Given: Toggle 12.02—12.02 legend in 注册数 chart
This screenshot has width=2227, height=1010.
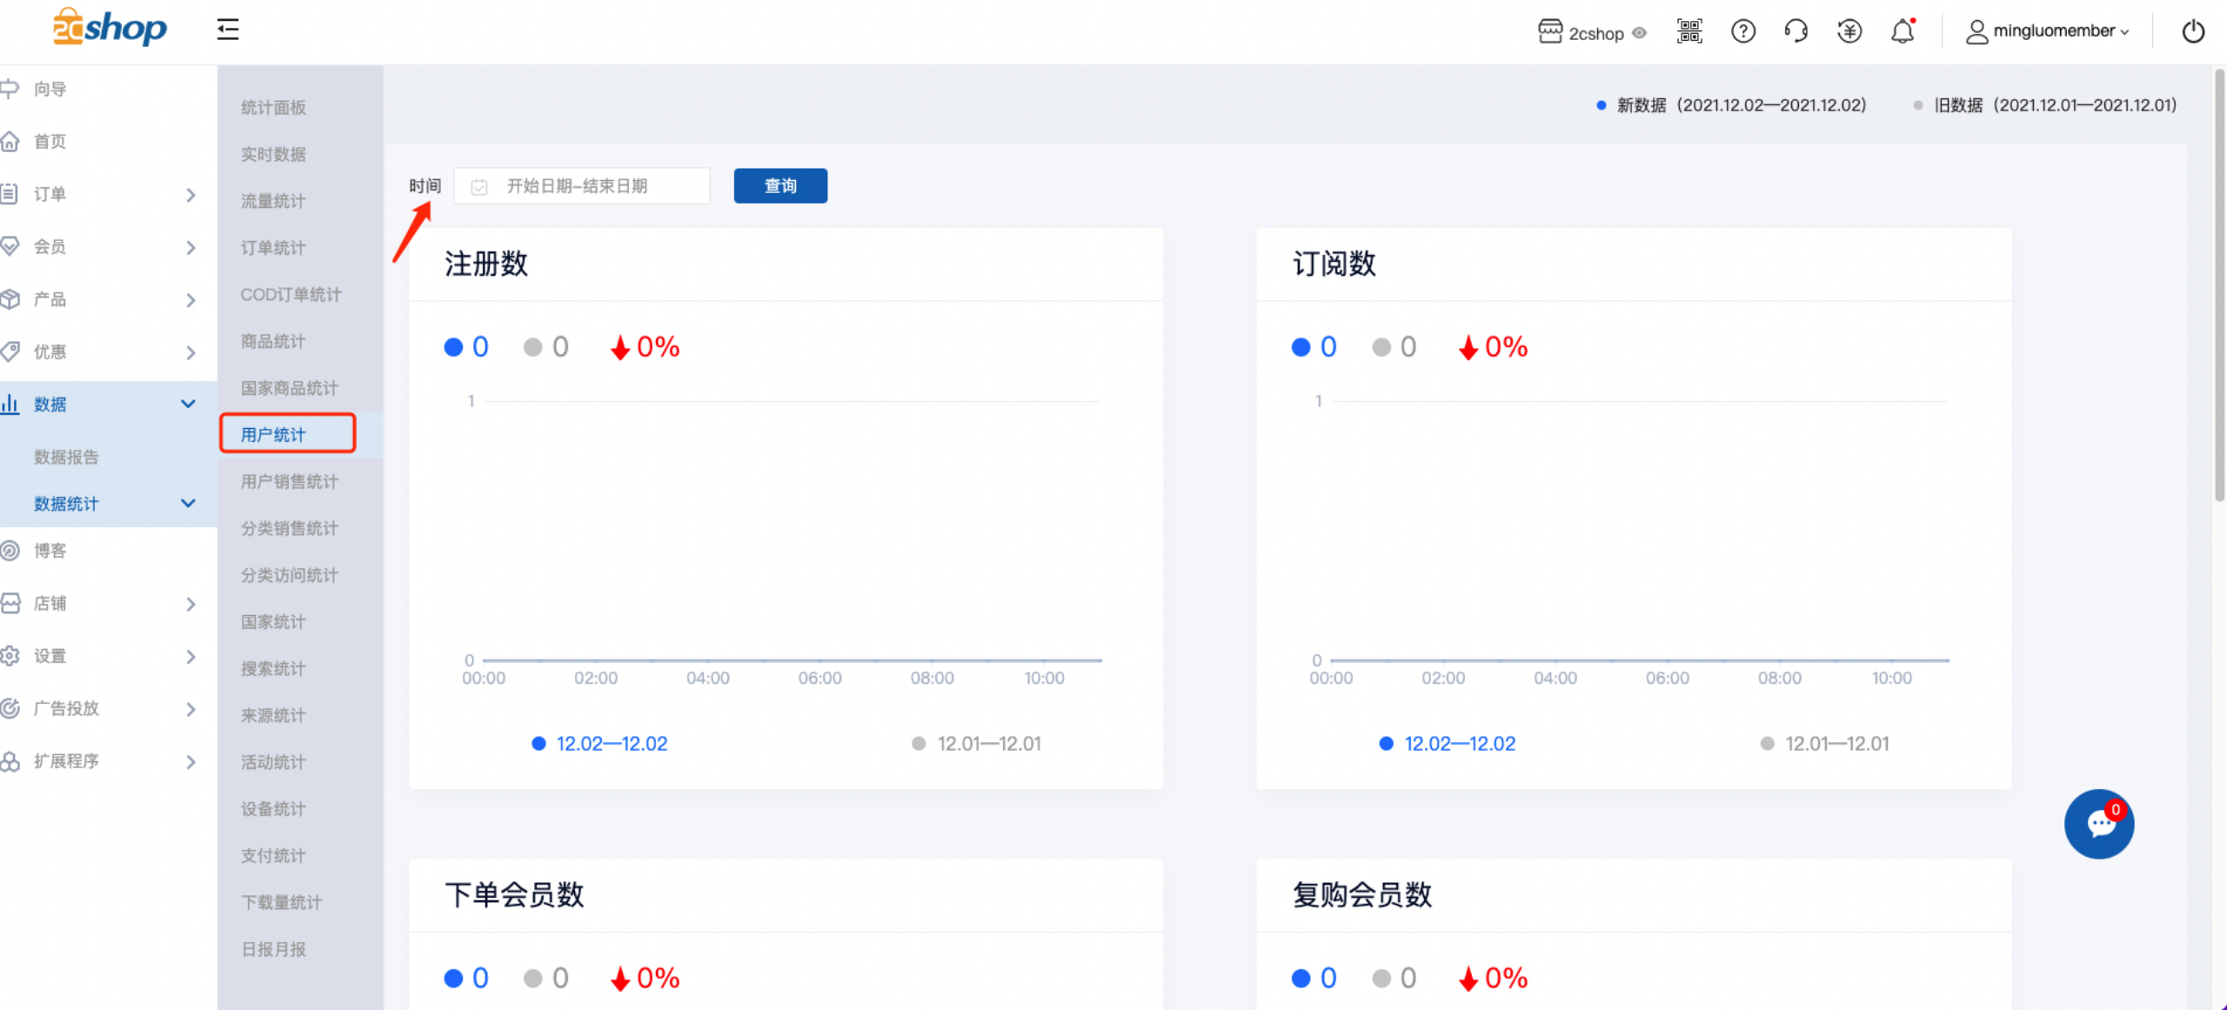Looking at the screenshot, I should [x=599, y=744].
